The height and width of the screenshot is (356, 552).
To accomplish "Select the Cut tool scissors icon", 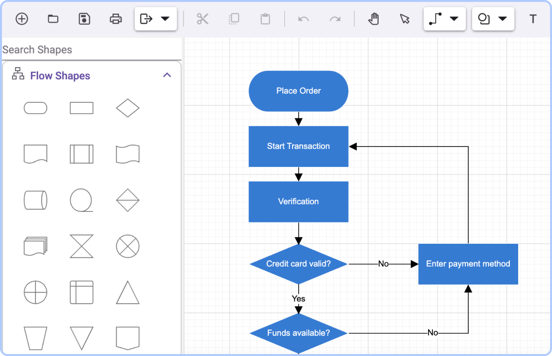I will point(202,18).
